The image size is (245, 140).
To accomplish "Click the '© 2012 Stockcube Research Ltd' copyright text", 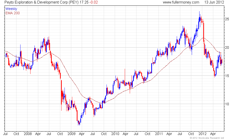I will (x=207, y=138).
